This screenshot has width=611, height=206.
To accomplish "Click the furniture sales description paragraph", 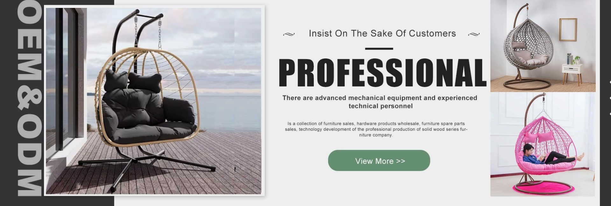I will pos(376,129).
